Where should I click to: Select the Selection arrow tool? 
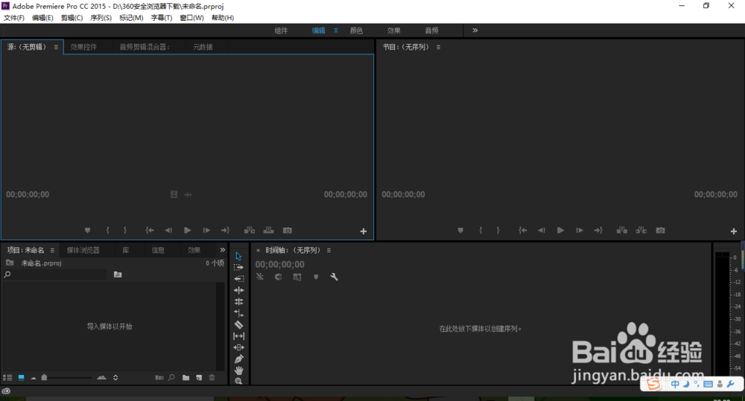pyautogui.click(x=238, y=256)
